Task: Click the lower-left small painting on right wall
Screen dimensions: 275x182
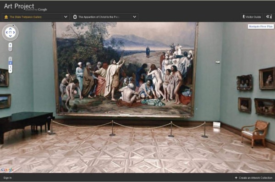Action: coord(245,105)
